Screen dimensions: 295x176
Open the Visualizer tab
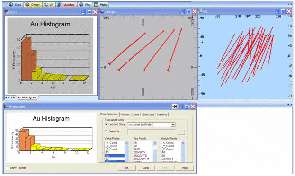coord(67,5)
